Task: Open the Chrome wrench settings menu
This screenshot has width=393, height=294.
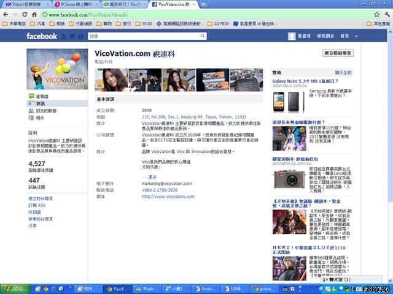Action: click(387, 15)
